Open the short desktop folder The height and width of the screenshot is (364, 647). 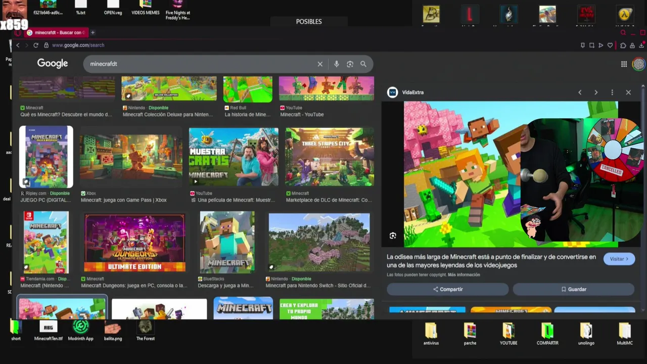tap(16, 330)
